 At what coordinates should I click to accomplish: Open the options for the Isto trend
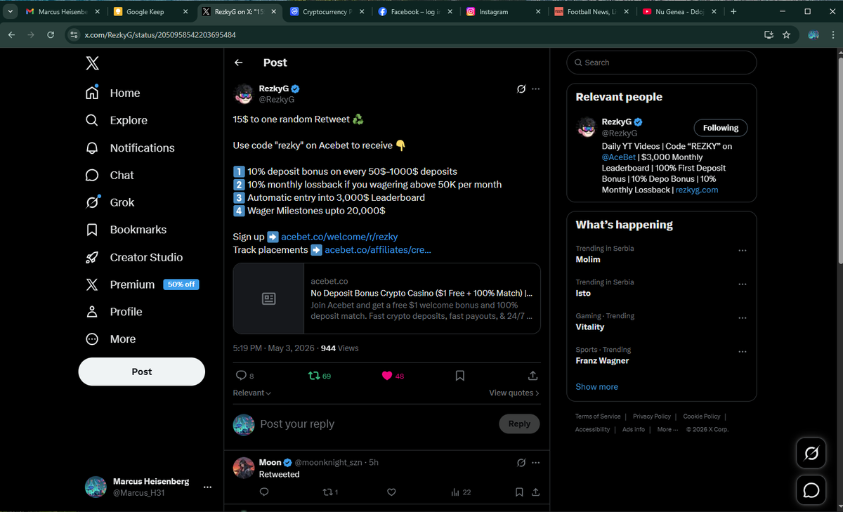tap(743, 284)
